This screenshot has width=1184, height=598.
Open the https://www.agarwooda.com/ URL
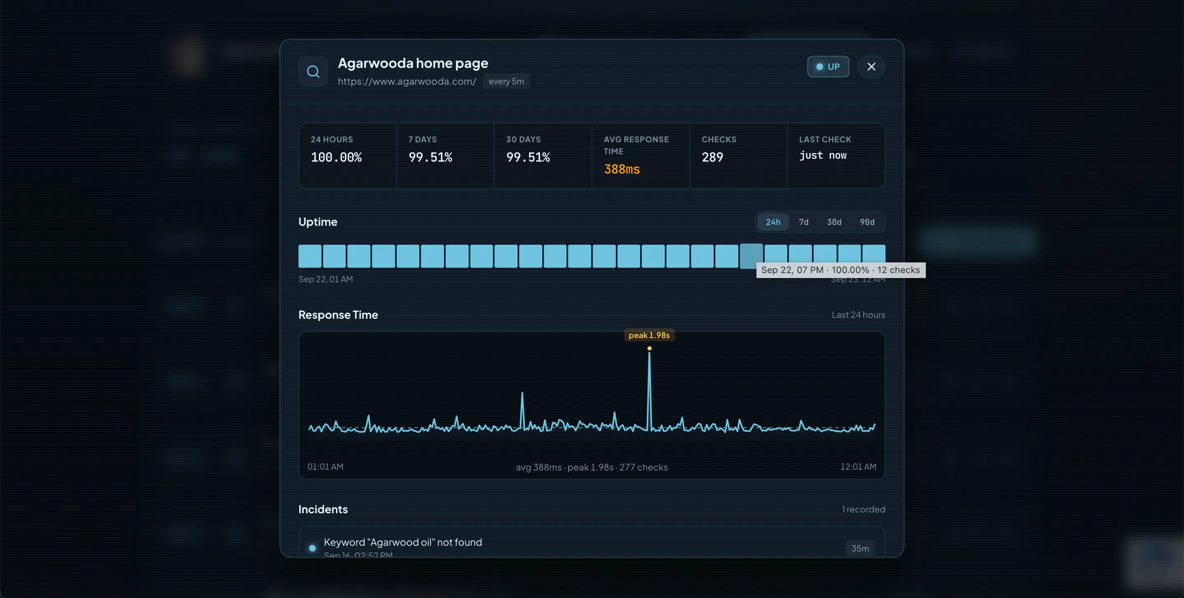pyautogui.click(x=407, y=81)
